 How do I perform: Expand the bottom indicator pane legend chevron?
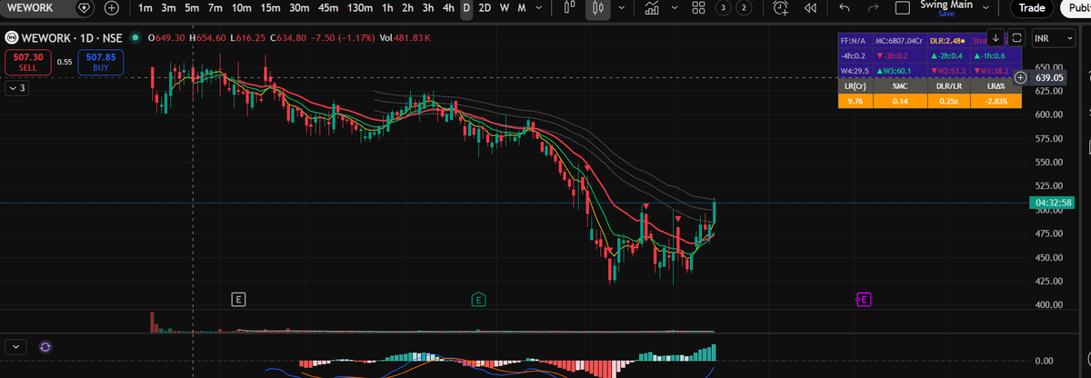[x=17, y=346]
